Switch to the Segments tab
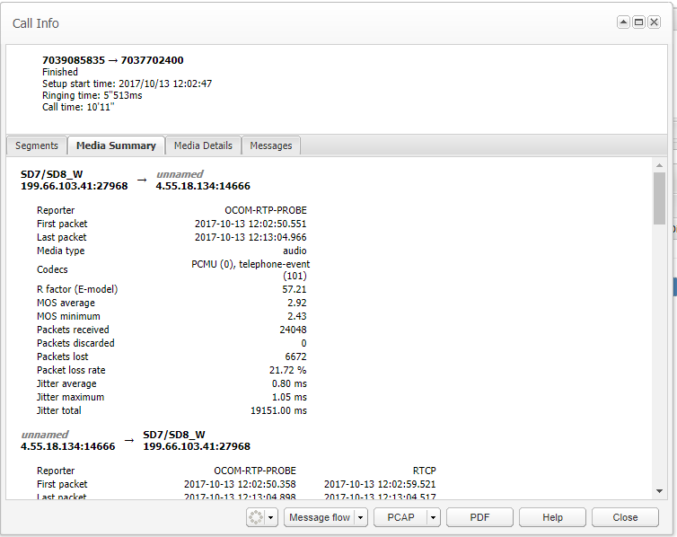Screen dimensions: 677x537 37,145
